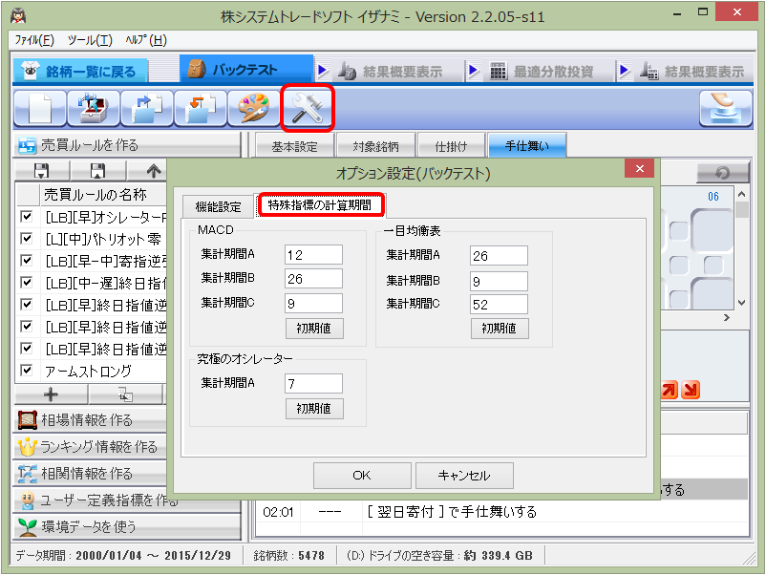
Task: Click the run button icon on the toolbar's right end
Action: [726, 108]
